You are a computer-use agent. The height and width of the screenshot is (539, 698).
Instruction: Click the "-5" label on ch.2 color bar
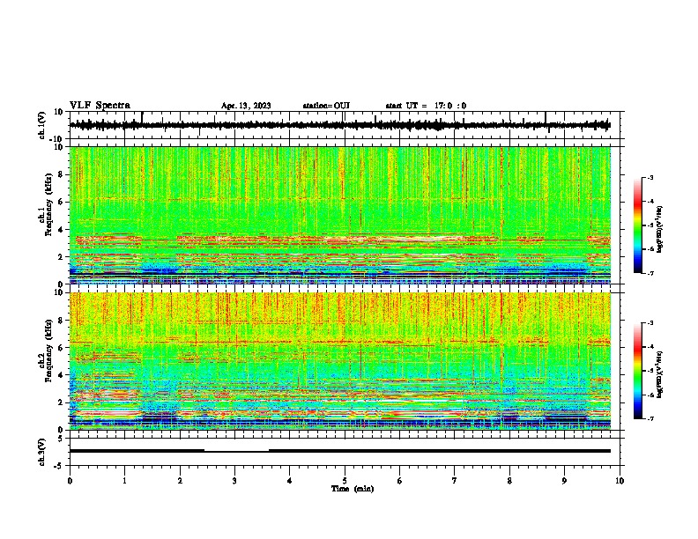(x=650, y=371)
